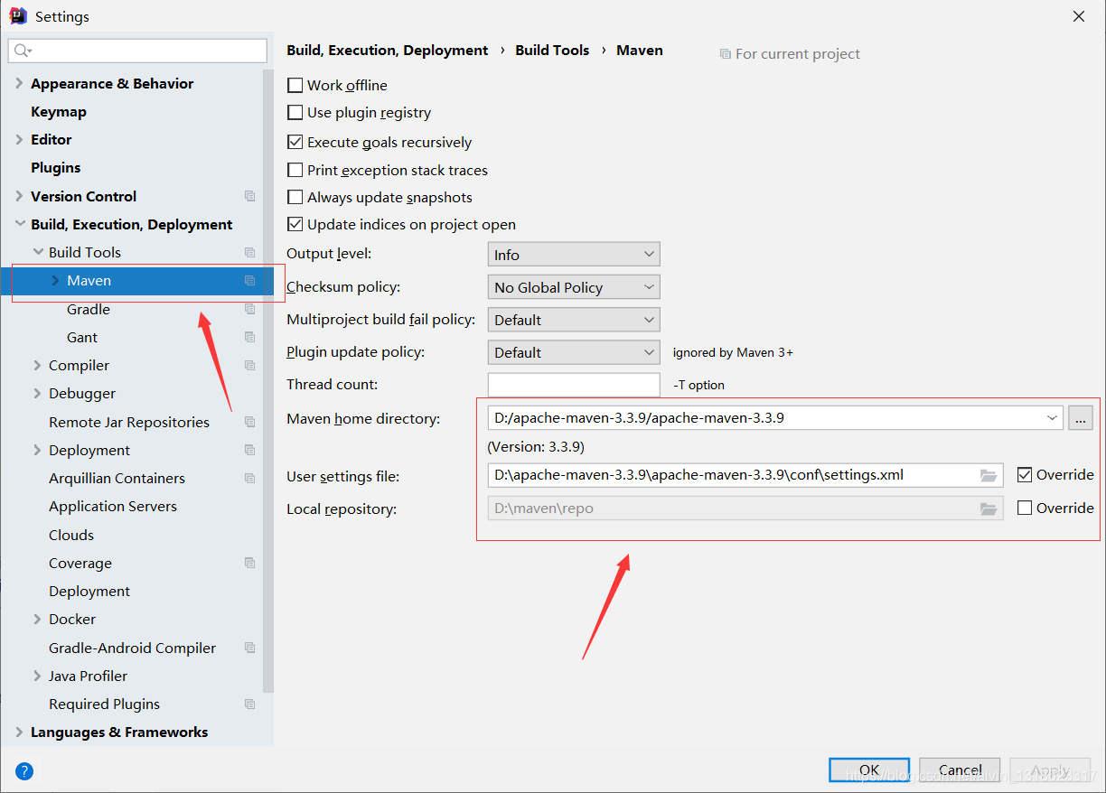Click the project-level icon beside Required Plugins
Image resolution: width=1106 pixels, height=793 pixels.
[x=250, y=704]
